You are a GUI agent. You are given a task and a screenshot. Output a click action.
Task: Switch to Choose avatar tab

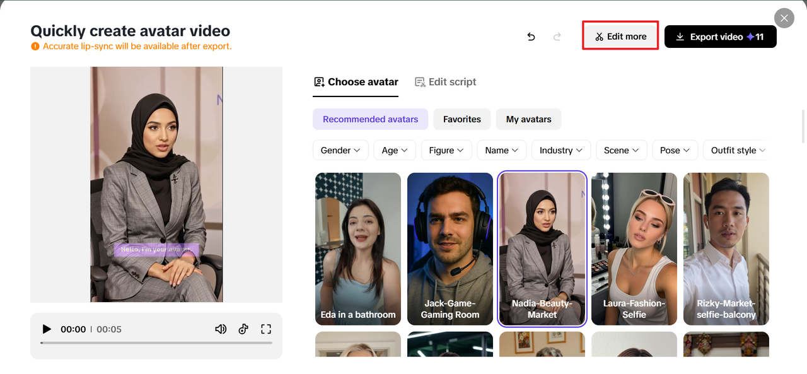(356, 82)
